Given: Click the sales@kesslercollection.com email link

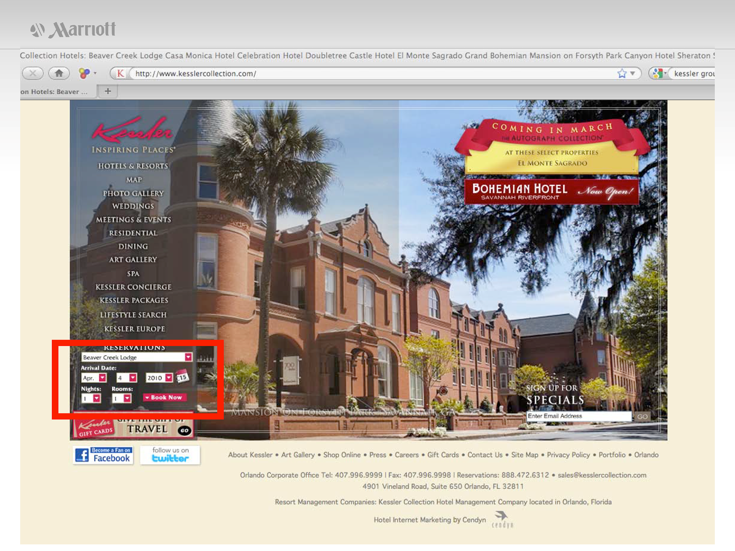Looking at the screenshot, I should tap(602, 475).
